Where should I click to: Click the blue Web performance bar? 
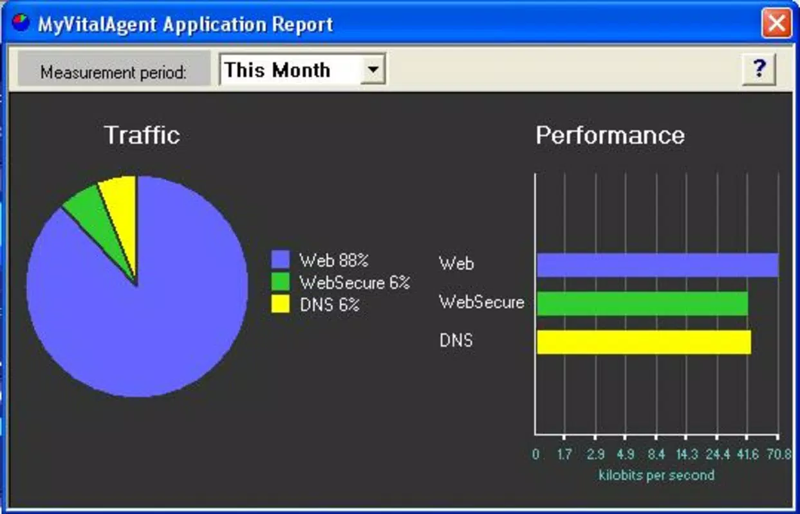pos(658,265)
